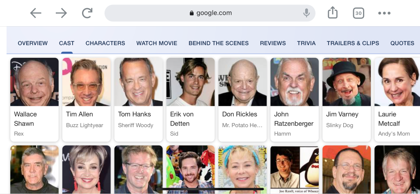Open the three-dot browser menu
This screenshot has height=194, width=420.
click(x=384, y=13)
